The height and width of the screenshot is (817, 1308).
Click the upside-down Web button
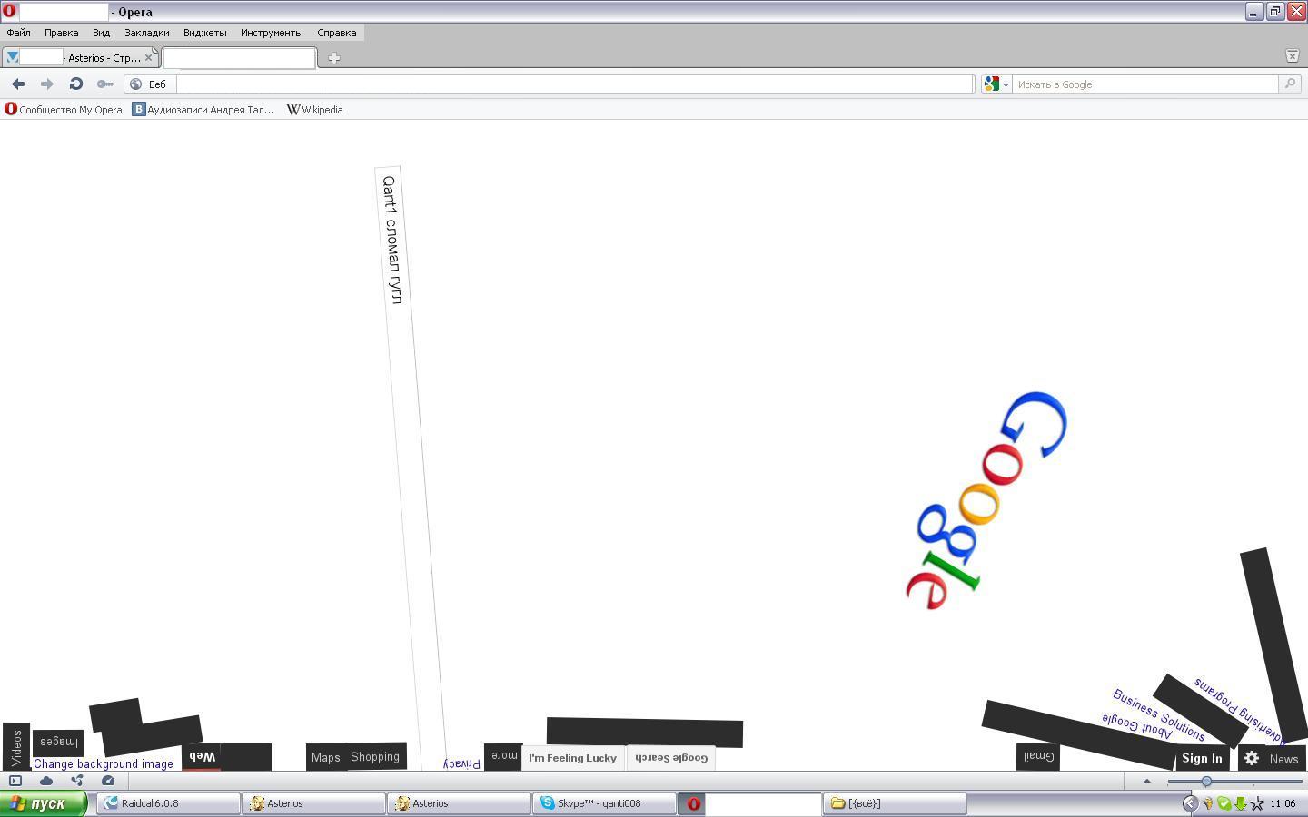tap(202, 756)
